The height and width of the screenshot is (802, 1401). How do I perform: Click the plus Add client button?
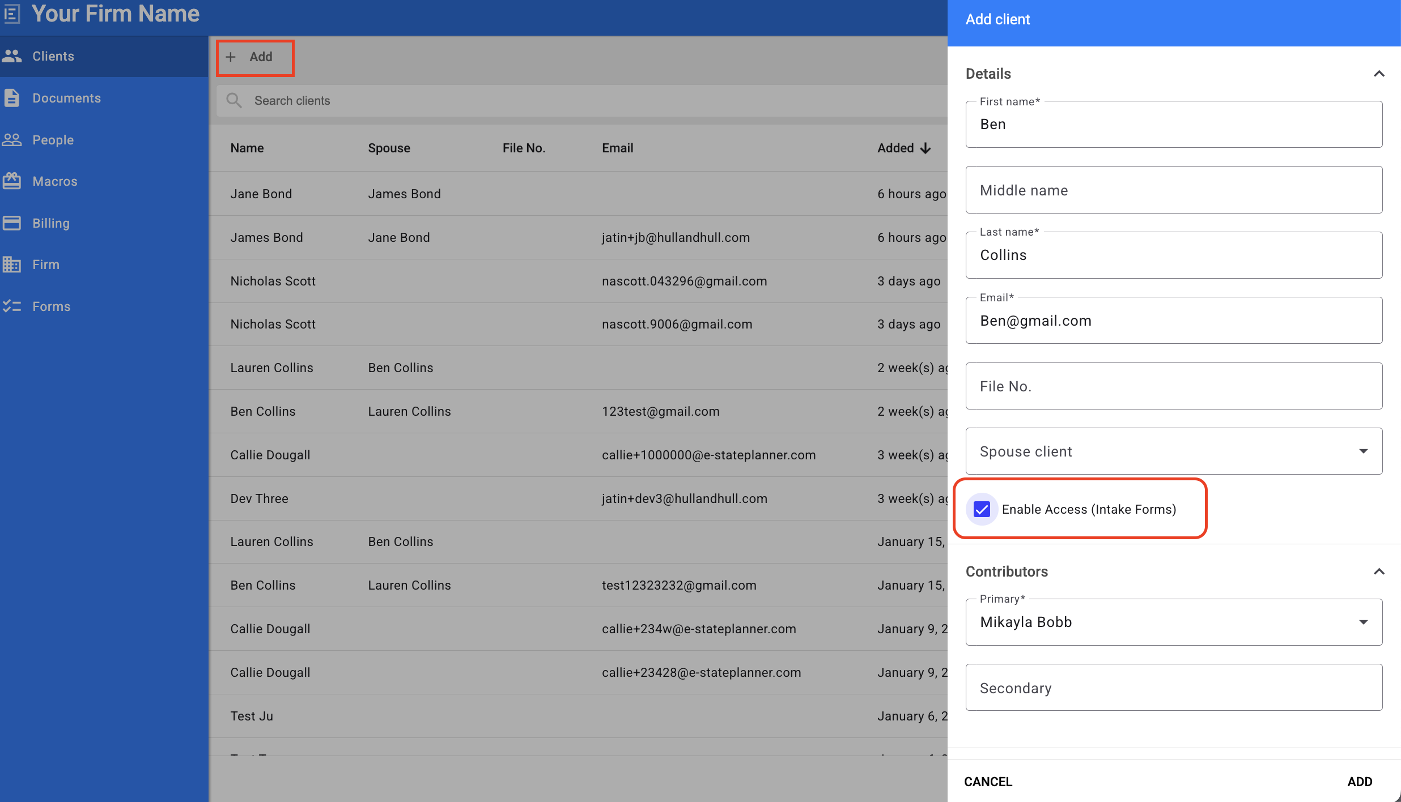(x=254, y=57)
